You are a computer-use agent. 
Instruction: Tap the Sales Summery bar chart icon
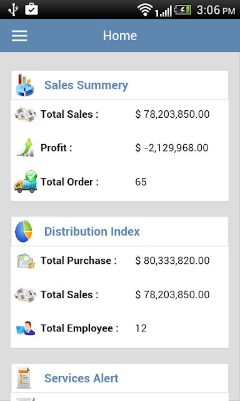(x=24, y=85)
